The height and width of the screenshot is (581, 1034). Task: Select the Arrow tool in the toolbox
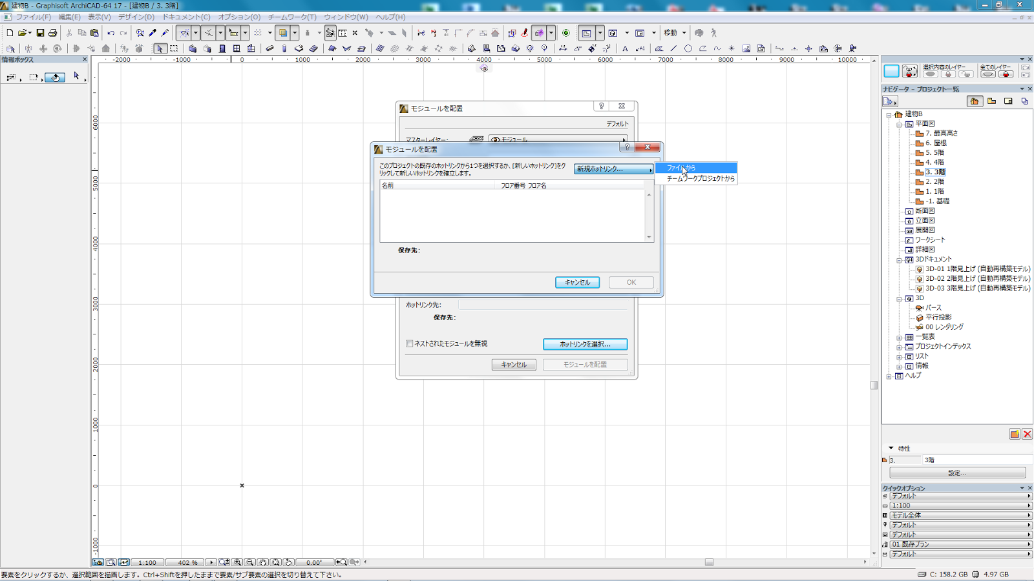160,48
